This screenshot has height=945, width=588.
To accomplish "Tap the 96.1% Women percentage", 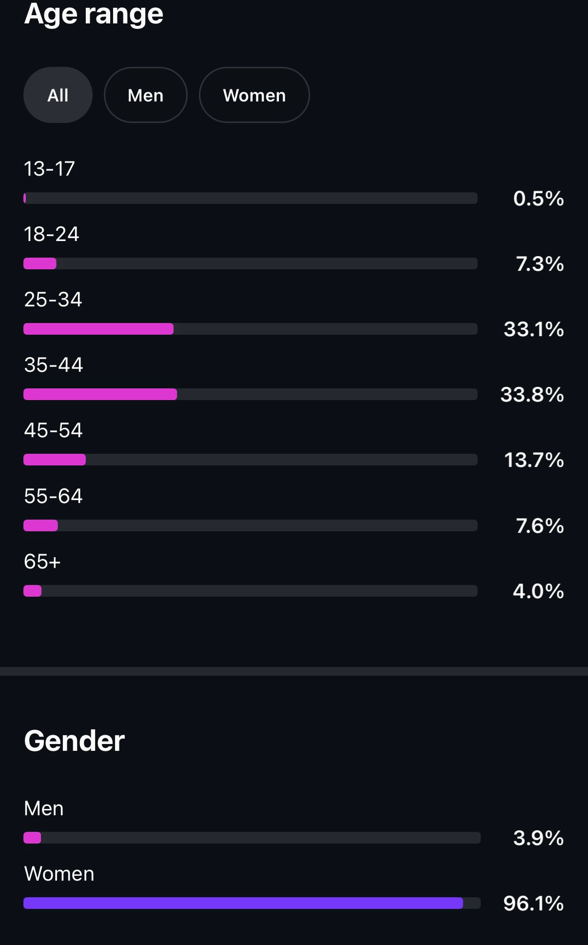I will (x=533, y=903).
